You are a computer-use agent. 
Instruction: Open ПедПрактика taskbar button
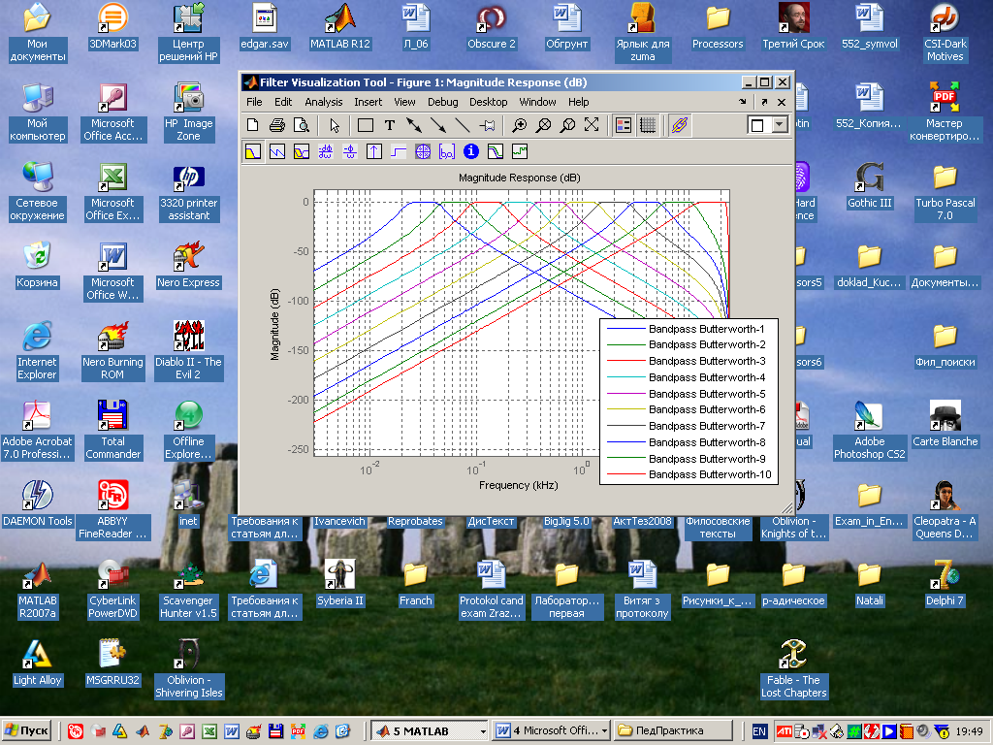(x=672, y=731)
